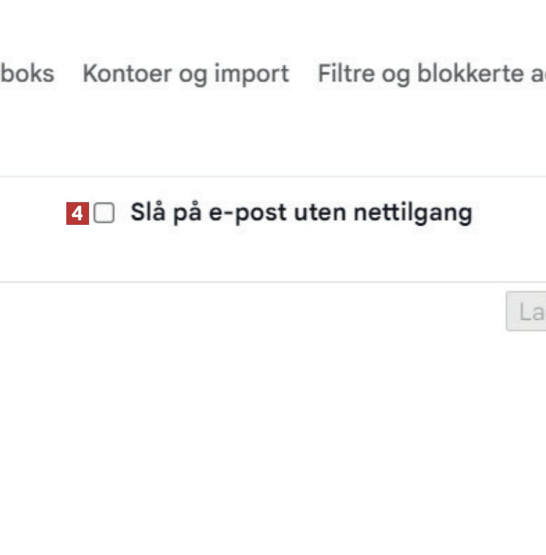This screenshot has width=546, height=555.
Task: Click the leftmost settings tab ending in 'boks'
Action: (27, 73)
